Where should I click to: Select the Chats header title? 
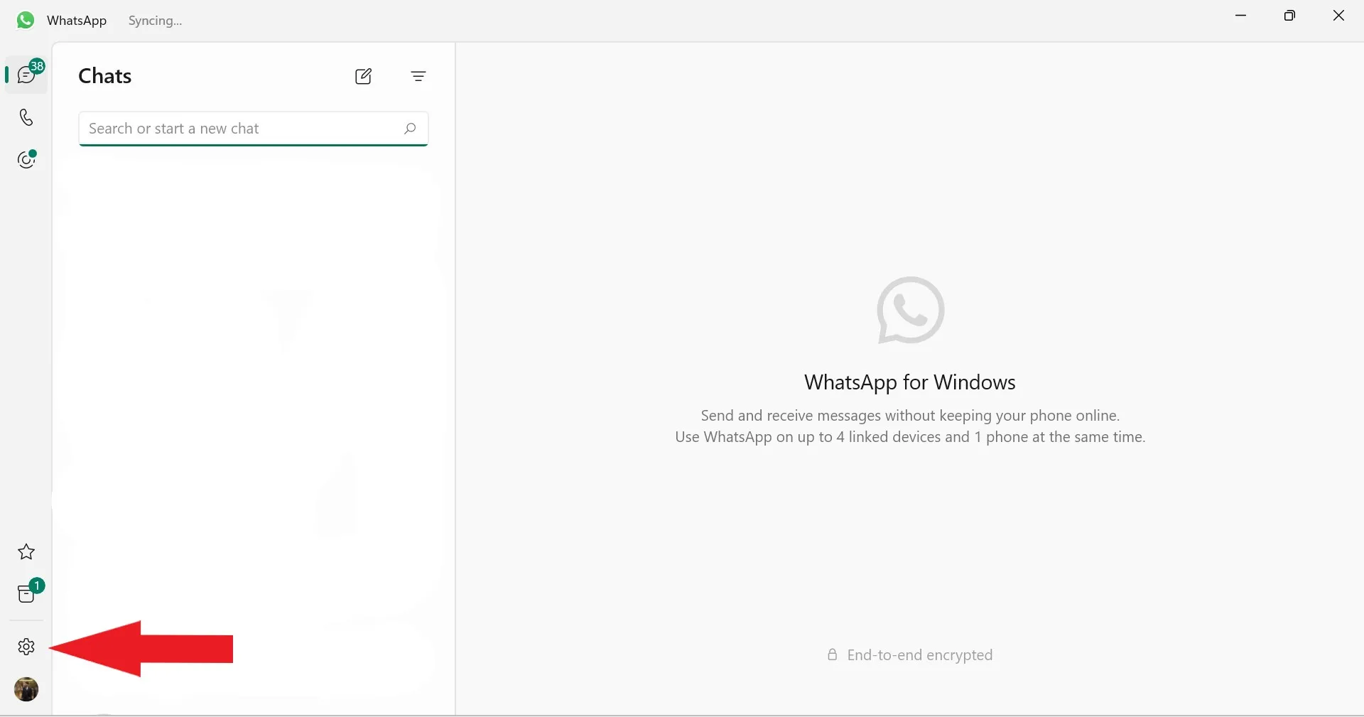click(x=104, y=76)
